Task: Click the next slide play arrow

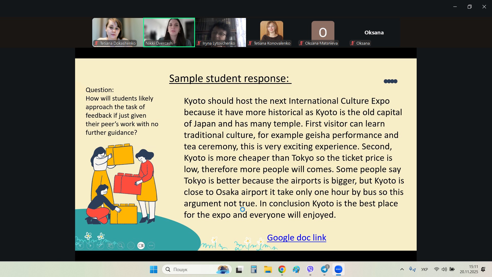Action: [90, 246]
